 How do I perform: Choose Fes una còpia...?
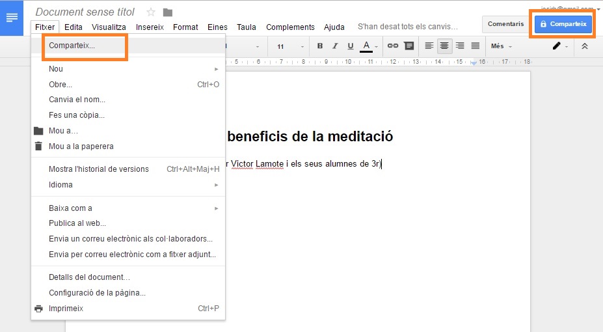[128, 115]
